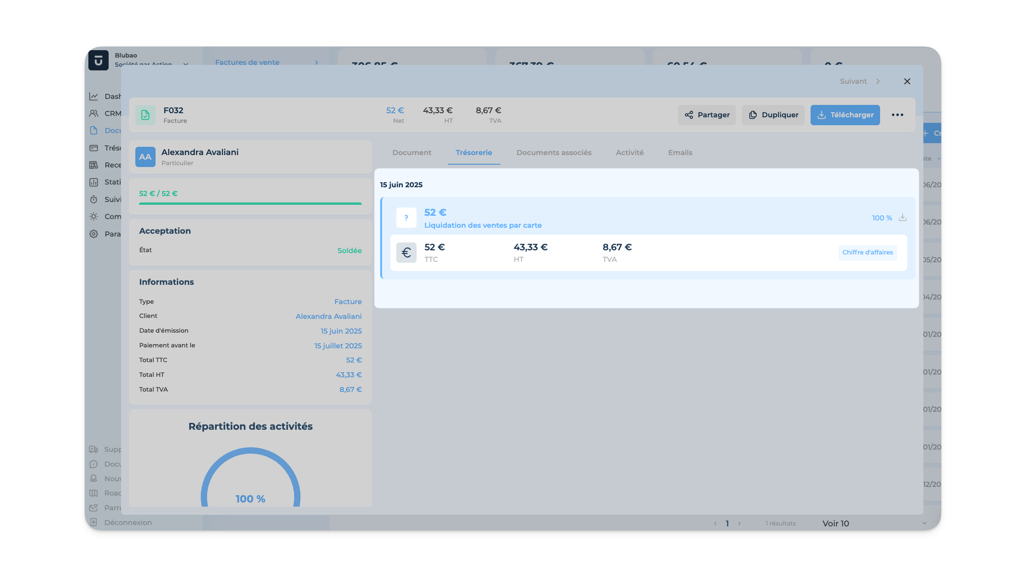Screen dimensions: 1026x577
Task: Switch to the Emails tab
Action: coord(680,153)
